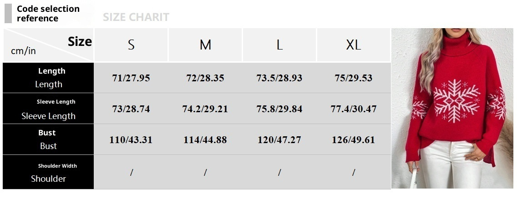Click the 110/43.31 bust value
517x199 pixels.
131,140
